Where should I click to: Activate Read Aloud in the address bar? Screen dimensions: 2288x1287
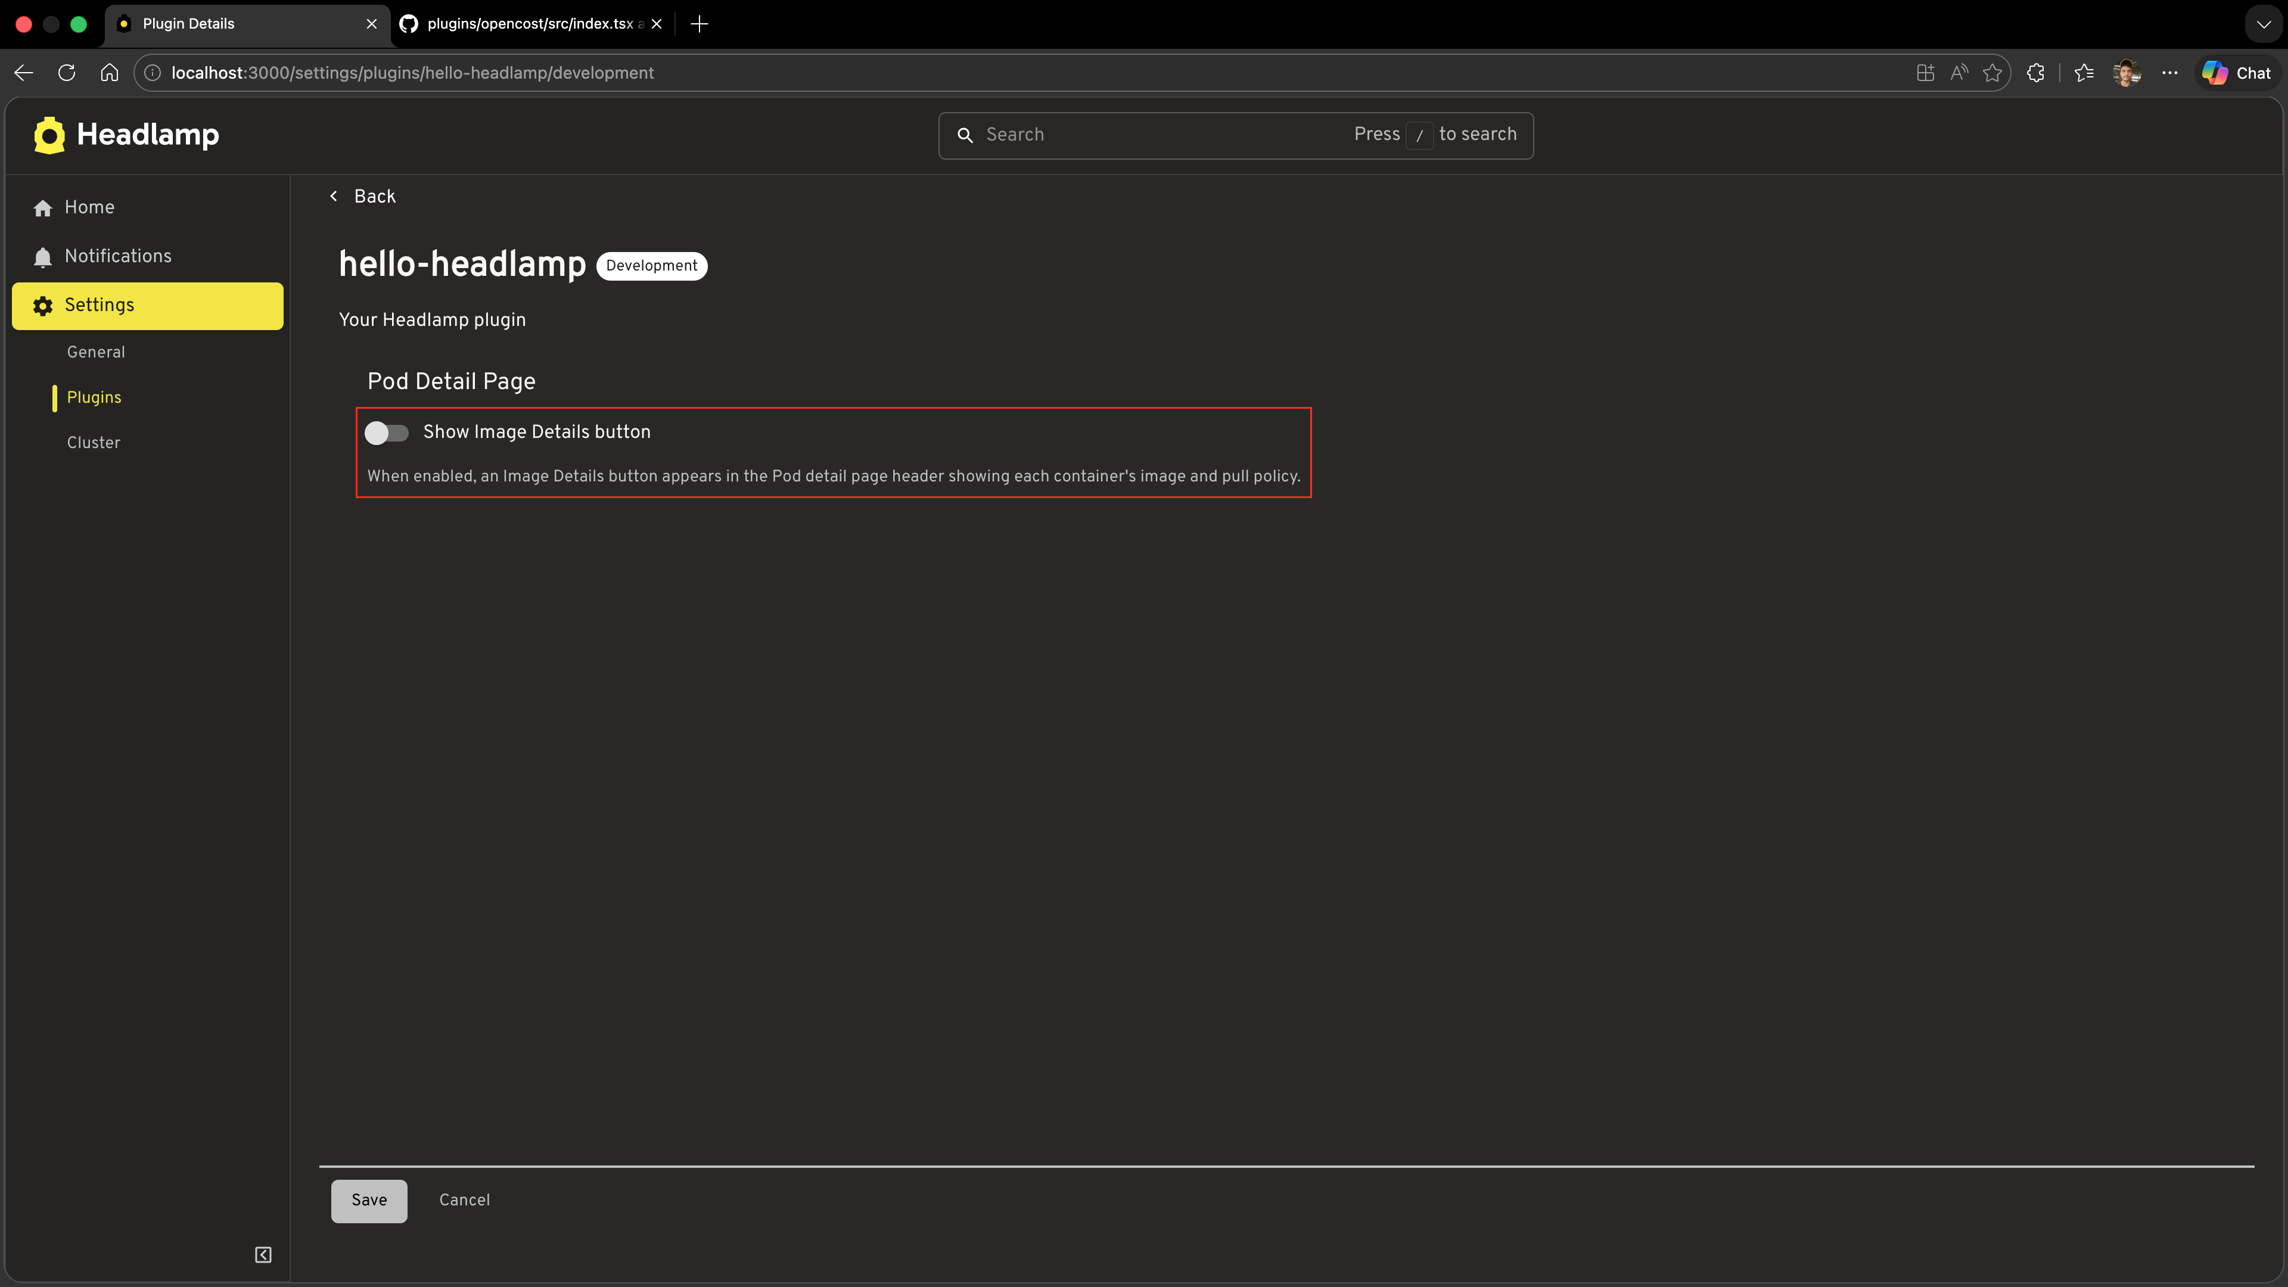coord(1959,73)
